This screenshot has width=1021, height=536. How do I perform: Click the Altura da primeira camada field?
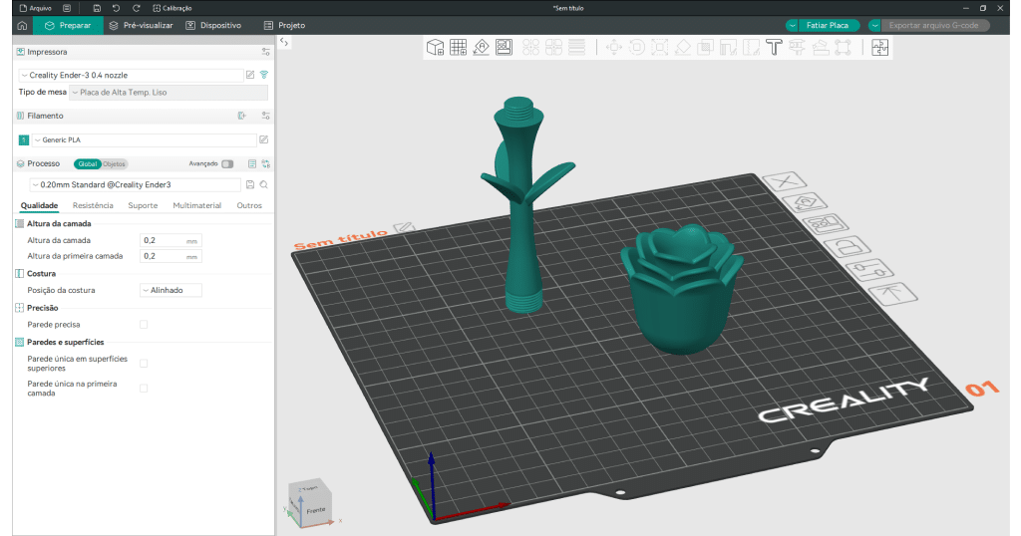pyautogui.click(x=170, y=256)
